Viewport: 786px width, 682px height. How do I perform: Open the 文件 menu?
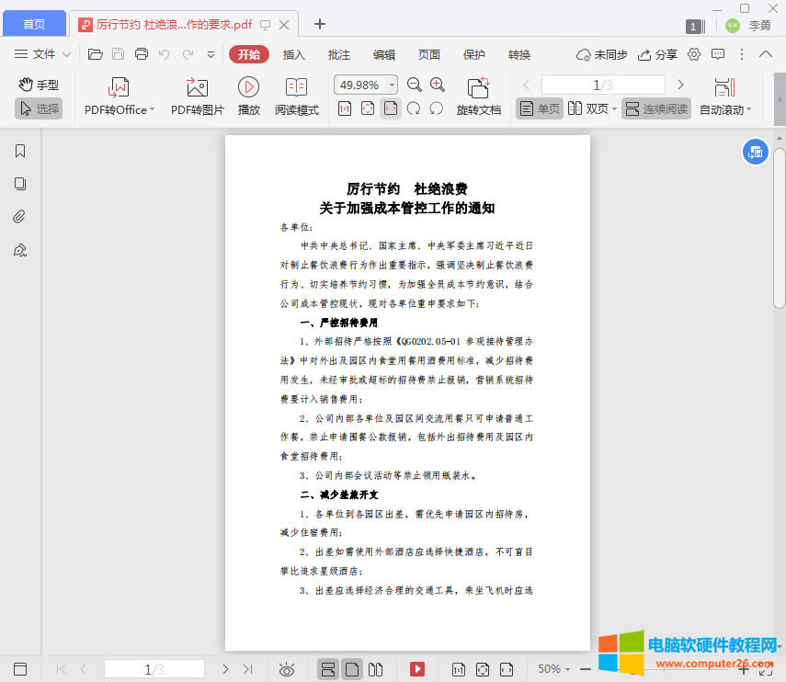[45, 54]
